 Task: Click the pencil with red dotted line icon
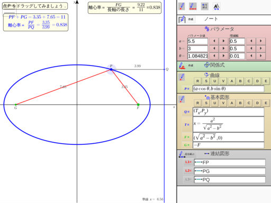pos(193,6)
